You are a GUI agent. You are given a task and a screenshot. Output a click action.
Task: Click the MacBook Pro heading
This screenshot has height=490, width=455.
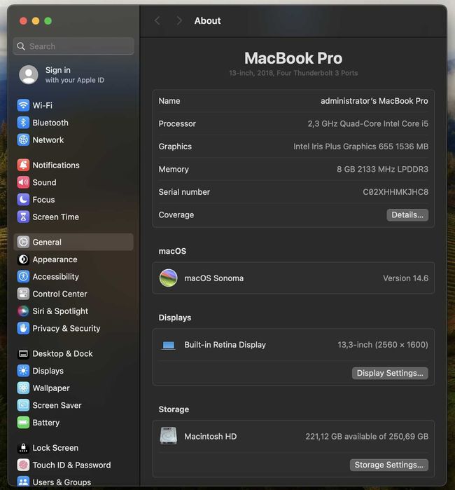[293, 58]
